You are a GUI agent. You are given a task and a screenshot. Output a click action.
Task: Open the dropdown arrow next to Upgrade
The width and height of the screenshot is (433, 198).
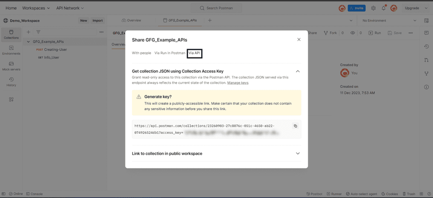click(x=426, y=8)
